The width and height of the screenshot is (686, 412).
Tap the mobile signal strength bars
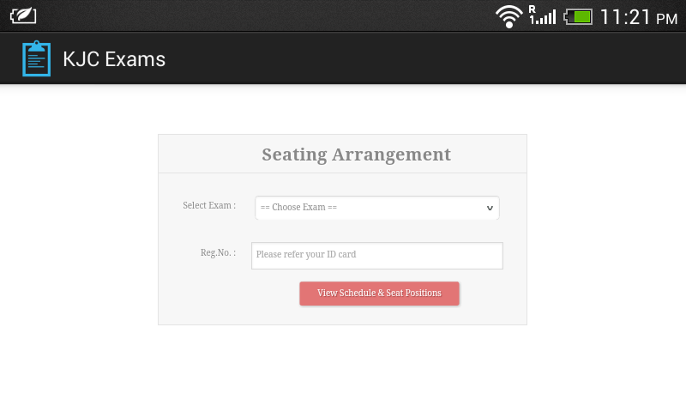point(546,17)
